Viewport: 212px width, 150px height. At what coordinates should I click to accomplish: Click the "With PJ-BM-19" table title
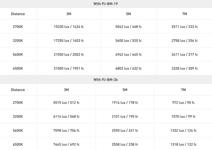point(106,4)
